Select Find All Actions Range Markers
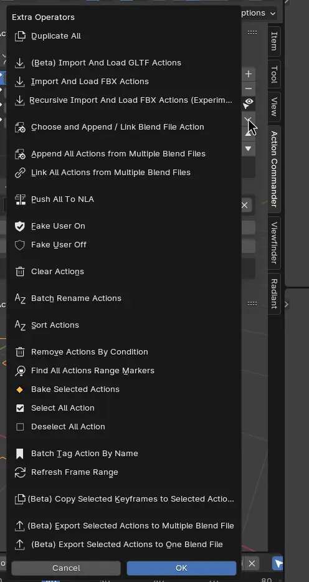The width and height of the screenshot is (309, 582). (x=123, y=371)
